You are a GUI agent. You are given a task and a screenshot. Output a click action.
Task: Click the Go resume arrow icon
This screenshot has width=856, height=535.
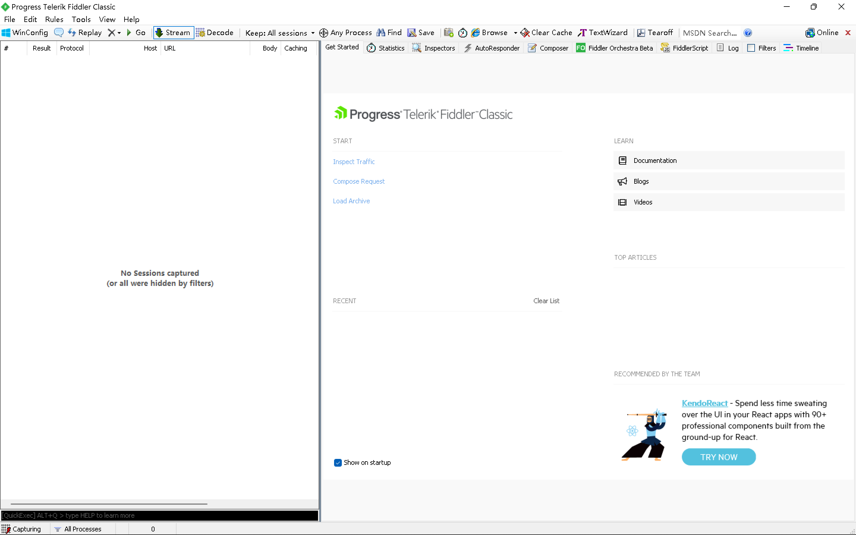coord(129,33)
